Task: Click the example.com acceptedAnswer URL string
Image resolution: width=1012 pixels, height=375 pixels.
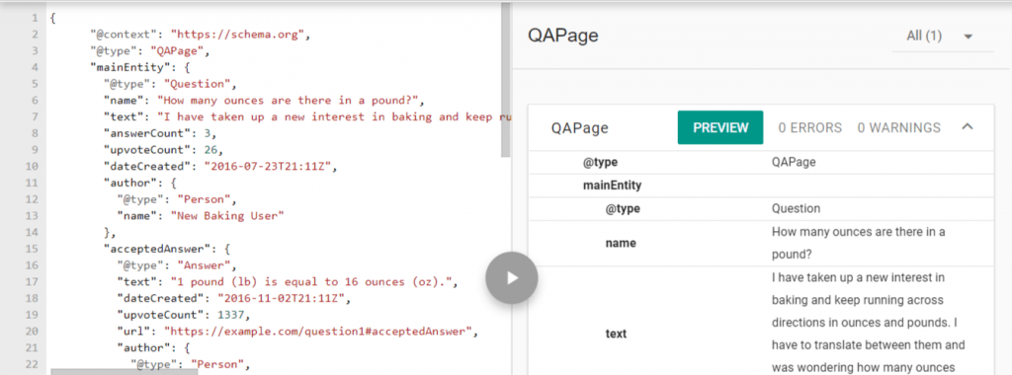Action: click(x=318, y=332)
